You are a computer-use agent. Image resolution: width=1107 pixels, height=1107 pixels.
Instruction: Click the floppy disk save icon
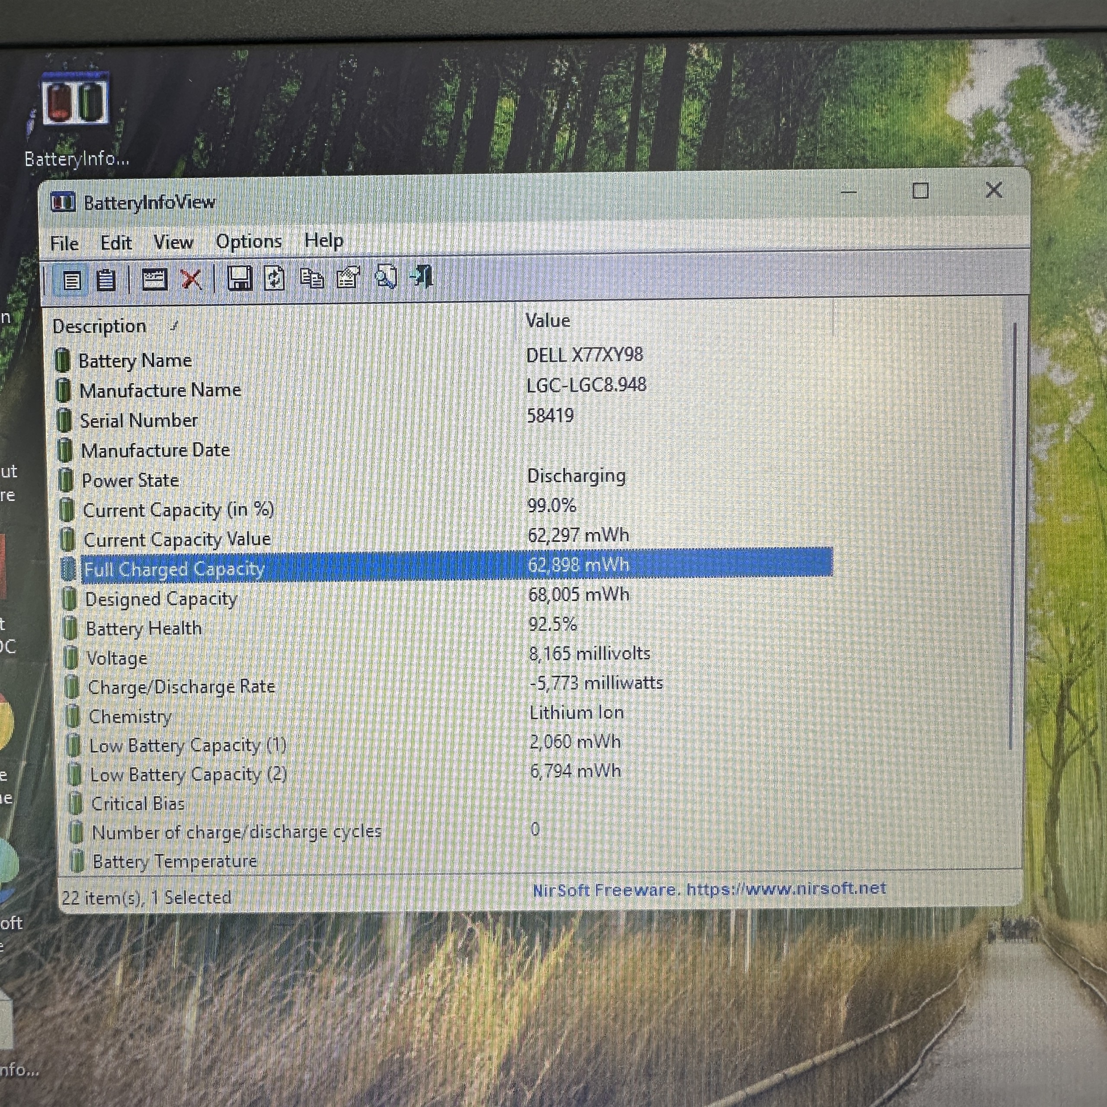tap(240, 278)
